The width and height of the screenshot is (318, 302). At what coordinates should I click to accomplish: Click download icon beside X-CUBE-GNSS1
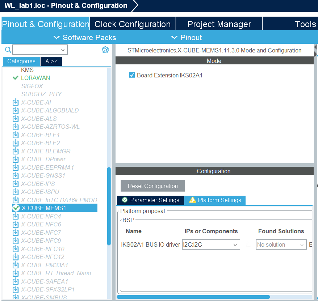click(x=16, y=175)
